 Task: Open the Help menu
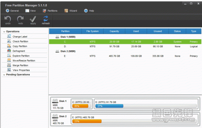point(89,11)
